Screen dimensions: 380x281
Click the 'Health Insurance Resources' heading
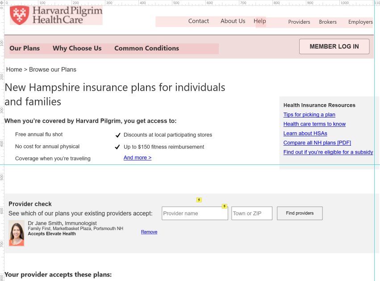pos(319,105)
